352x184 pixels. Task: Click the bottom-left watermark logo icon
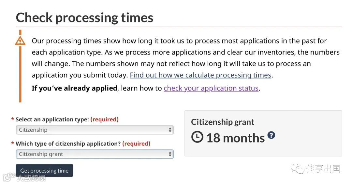tap(9, 177)
